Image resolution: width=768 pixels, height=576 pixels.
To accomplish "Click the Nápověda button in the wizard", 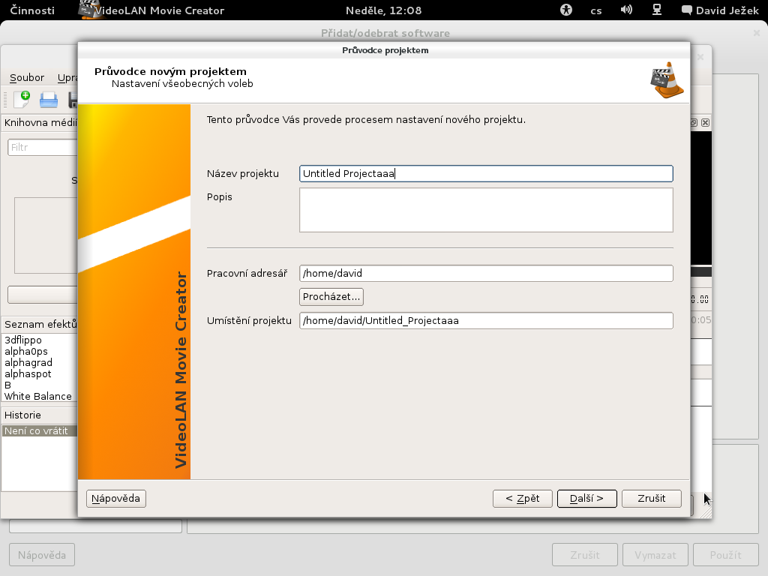I will point(116,499).
